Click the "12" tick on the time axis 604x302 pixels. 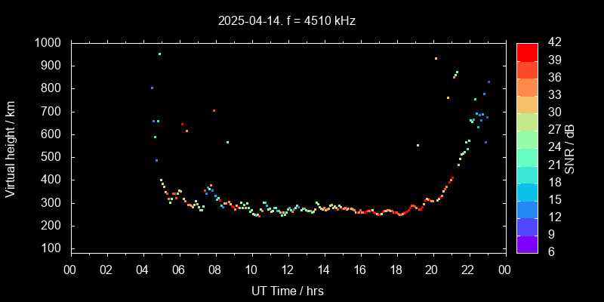pyautogui.click(x=288, y=270)
